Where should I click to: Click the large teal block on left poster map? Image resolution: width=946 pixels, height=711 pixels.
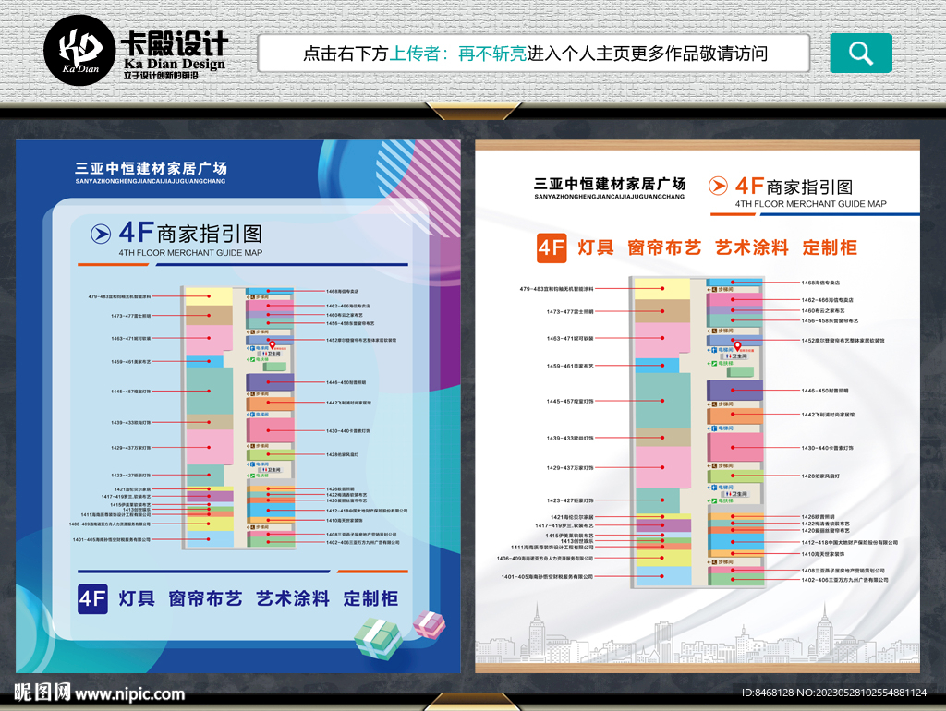[210, 391]
